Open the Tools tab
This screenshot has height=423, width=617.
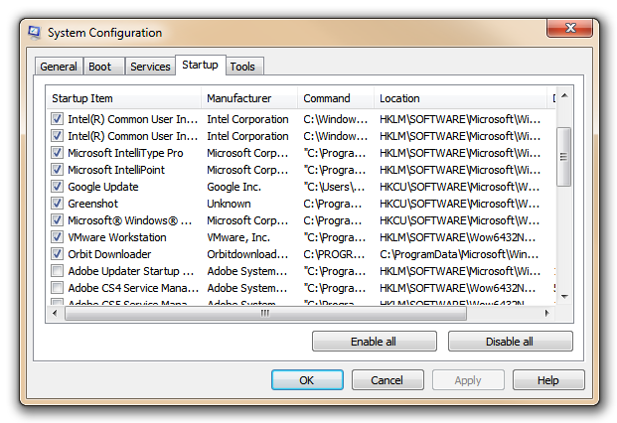coord(244,67)
